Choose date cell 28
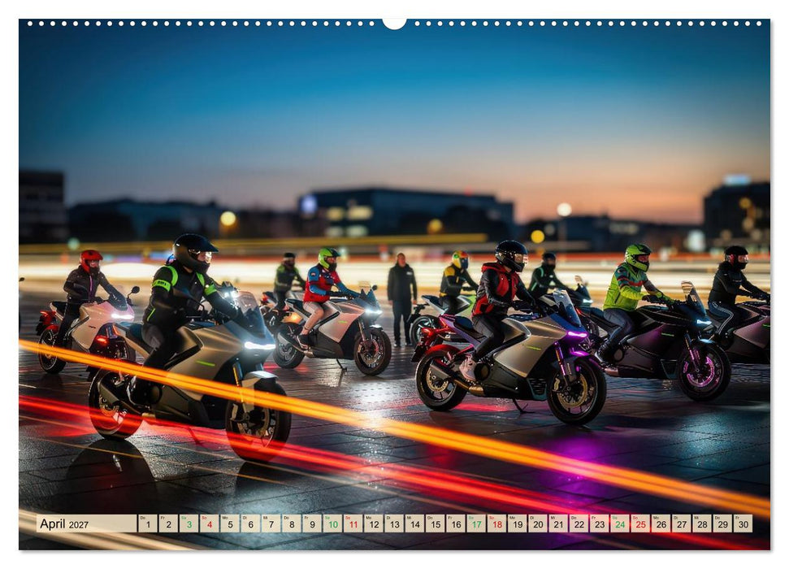 (x=703, y=523)
